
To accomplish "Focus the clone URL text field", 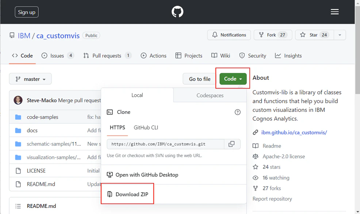I will pos(165,144).
